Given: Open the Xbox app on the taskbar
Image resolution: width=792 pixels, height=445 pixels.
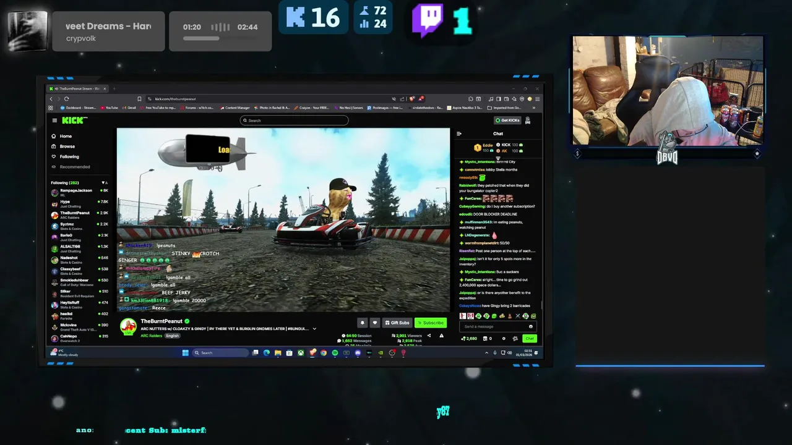Looking at the screenshot, I should point(301,353).
